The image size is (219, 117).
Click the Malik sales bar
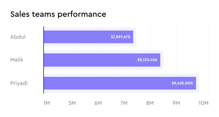tap(89, 60)
